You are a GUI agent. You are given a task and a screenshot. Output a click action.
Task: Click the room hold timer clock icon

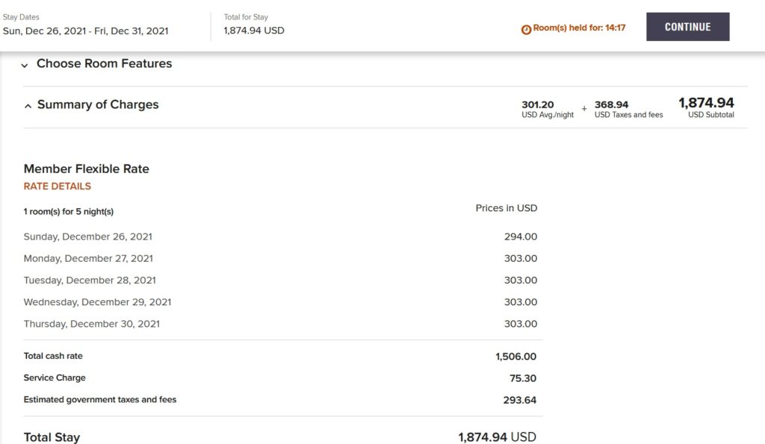click(x=526, y=29)
